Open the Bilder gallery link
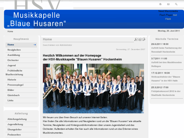The image size is (184, 138). (21, 90)
